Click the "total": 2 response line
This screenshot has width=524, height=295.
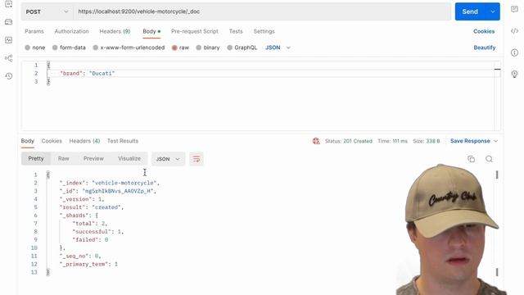click(x=90, y=224)
